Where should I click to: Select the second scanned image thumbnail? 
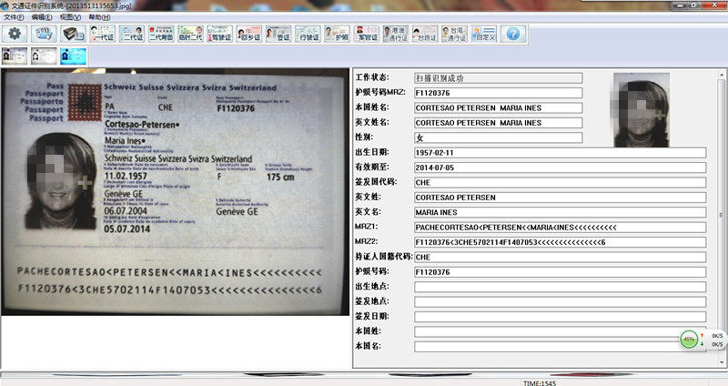tap(44, 56)
